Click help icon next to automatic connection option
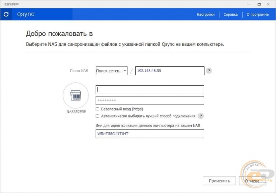Viewport: 276px width, 193px height. [x=200, y=116]
